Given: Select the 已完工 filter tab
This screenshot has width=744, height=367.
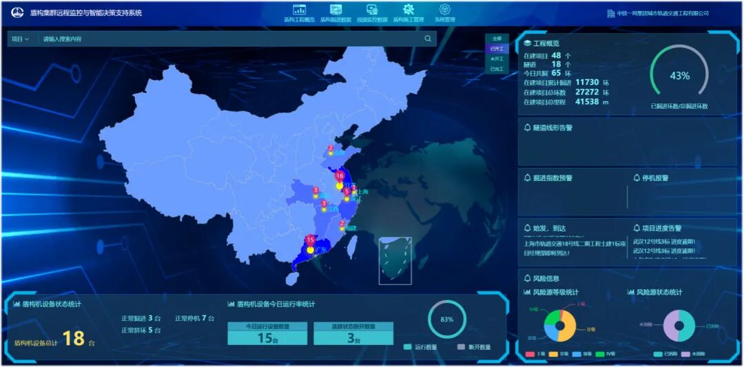Looking at the screenshot, I should [x=497, y=69].
